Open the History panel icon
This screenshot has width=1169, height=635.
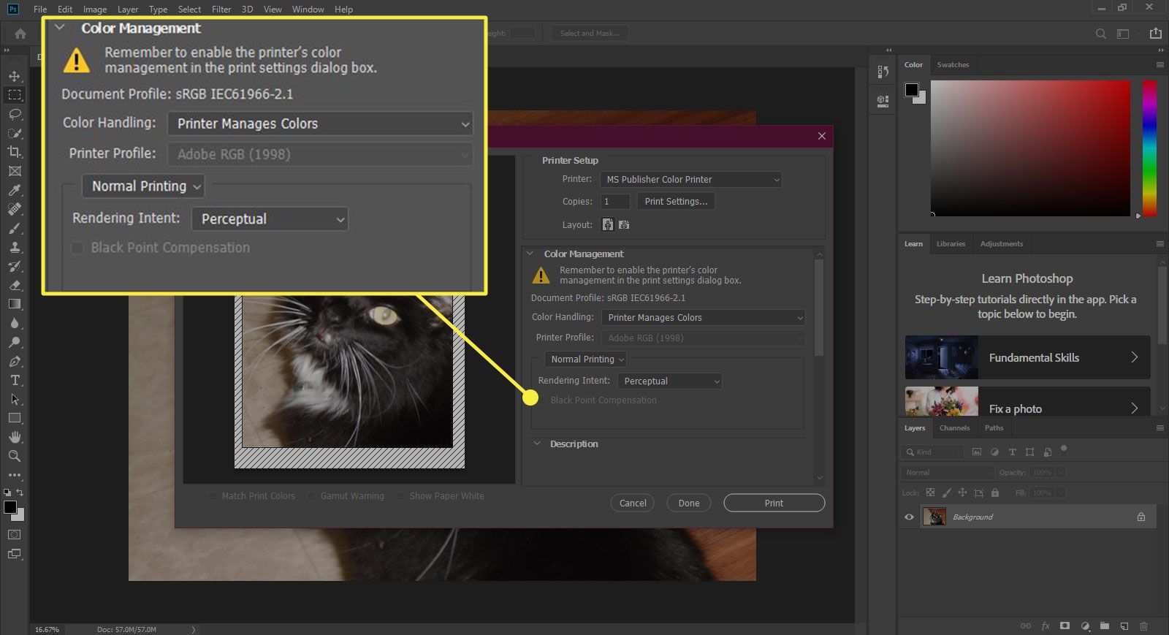(x=883, y=72)
